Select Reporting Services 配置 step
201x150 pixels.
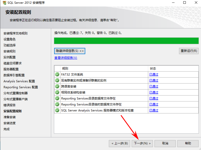(x=21, y=87)
